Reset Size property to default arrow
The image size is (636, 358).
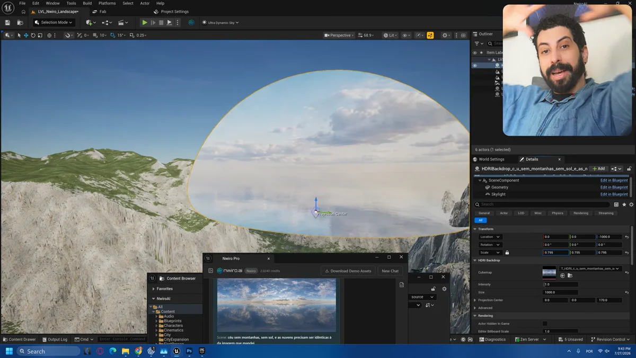pos(627,292)
